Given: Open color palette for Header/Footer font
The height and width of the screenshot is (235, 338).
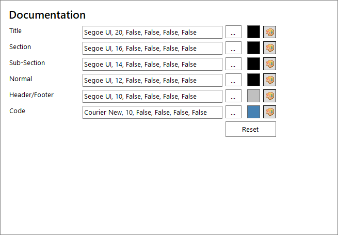Looking at the screenshot, I should (269, 96).
